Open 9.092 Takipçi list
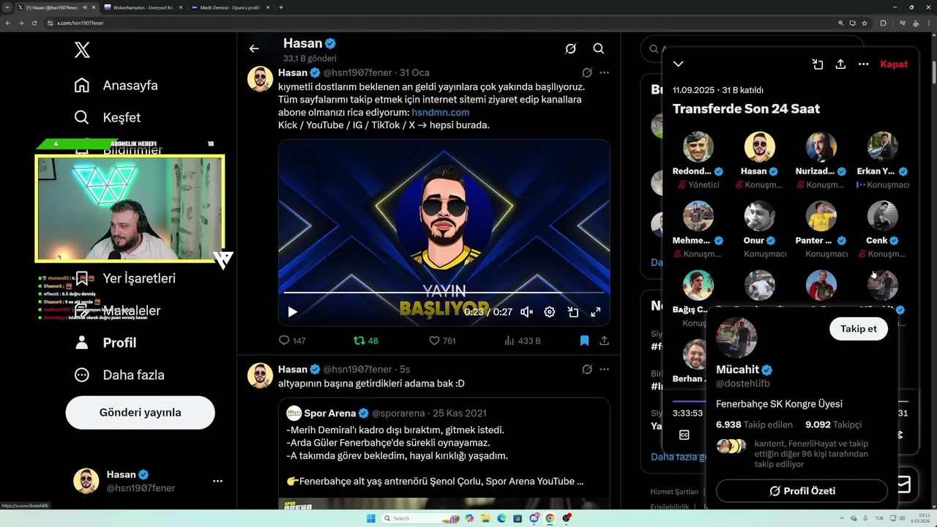This screenshot has width=937, height=527. [x=833, y=425]
